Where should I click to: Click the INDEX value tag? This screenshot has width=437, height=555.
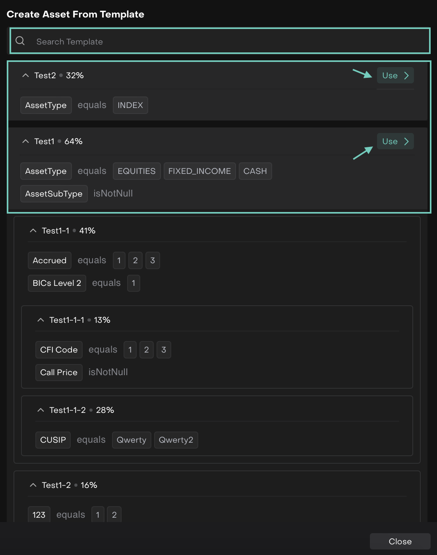tap(130, 105)
